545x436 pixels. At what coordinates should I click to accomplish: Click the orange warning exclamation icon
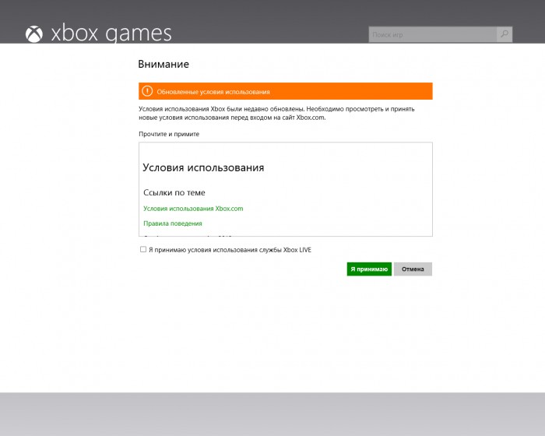147,91
